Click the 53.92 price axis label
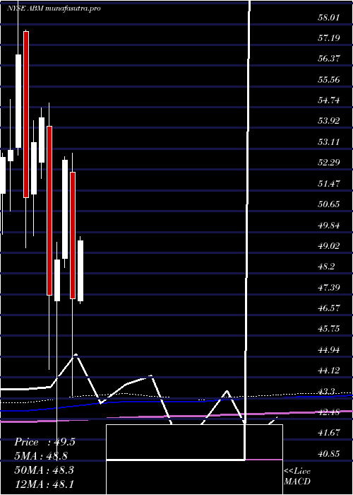The width and height of the screenshot is (353, 495). click(x=328, y=121)
